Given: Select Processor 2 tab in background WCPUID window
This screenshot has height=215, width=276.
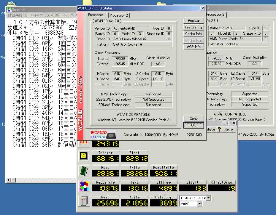Looking at the screenshot, I should coord(215,15).
